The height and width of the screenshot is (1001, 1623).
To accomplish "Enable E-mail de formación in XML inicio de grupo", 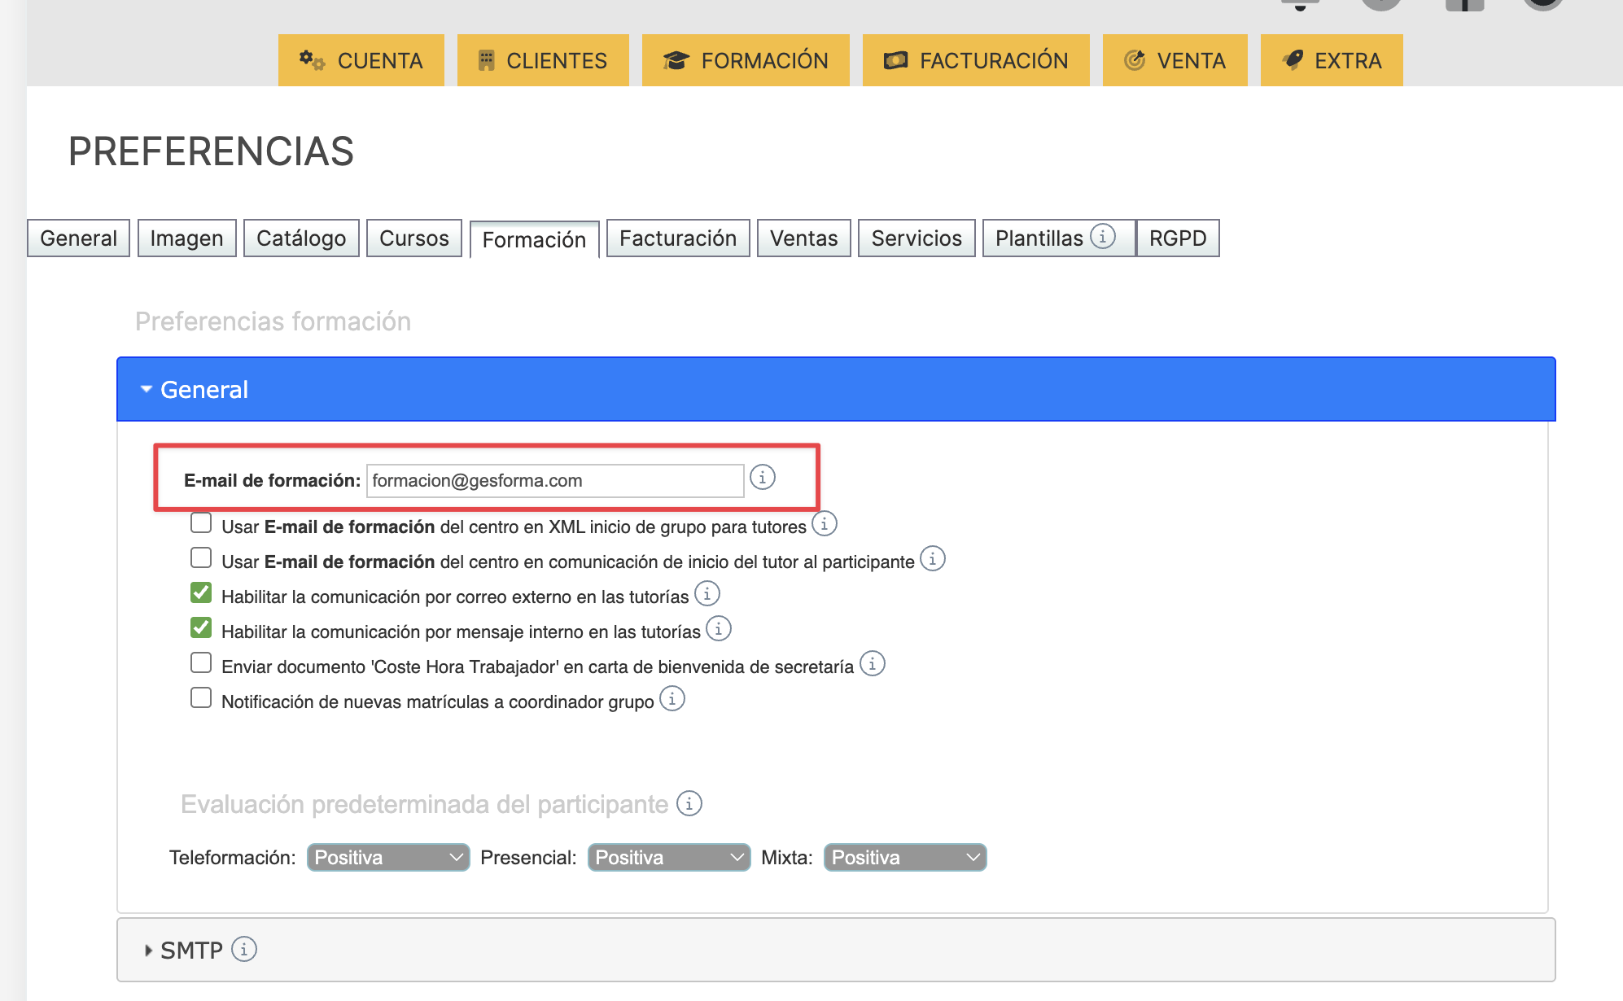I will click(201, 523).
